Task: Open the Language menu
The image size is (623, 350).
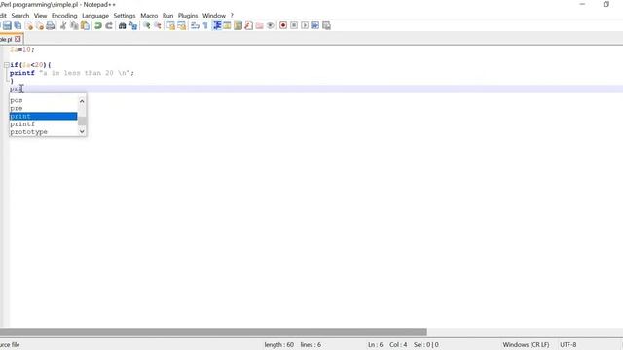Action: (95, 16)
